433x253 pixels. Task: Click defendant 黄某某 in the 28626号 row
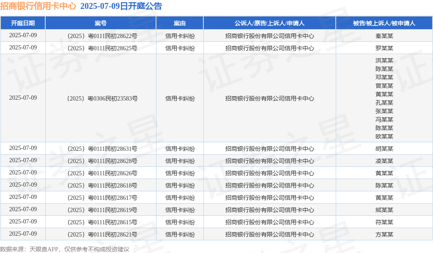[384, 173]
